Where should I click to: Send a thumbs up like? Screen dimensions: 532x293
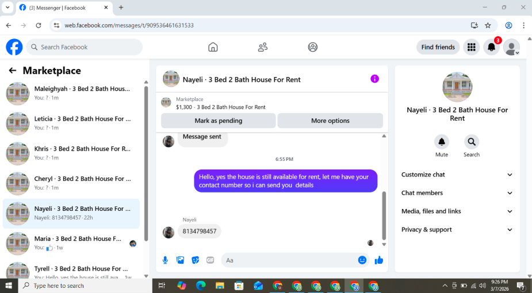pyautogui.click(x=378, y=260)
